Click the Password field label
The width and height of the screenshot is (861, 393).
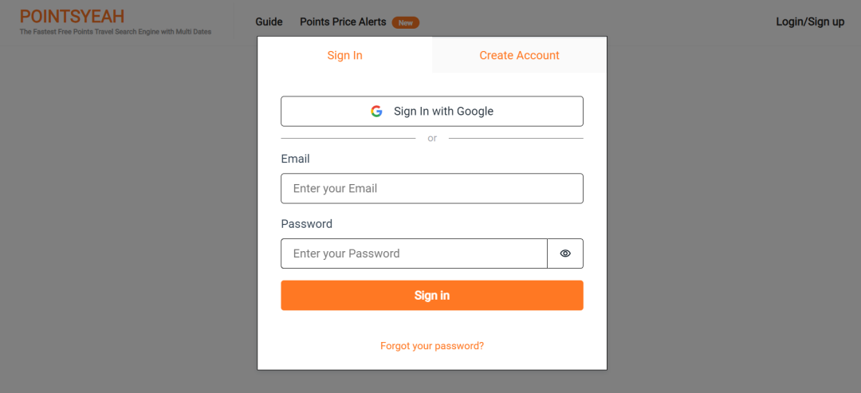click(306, 223)
